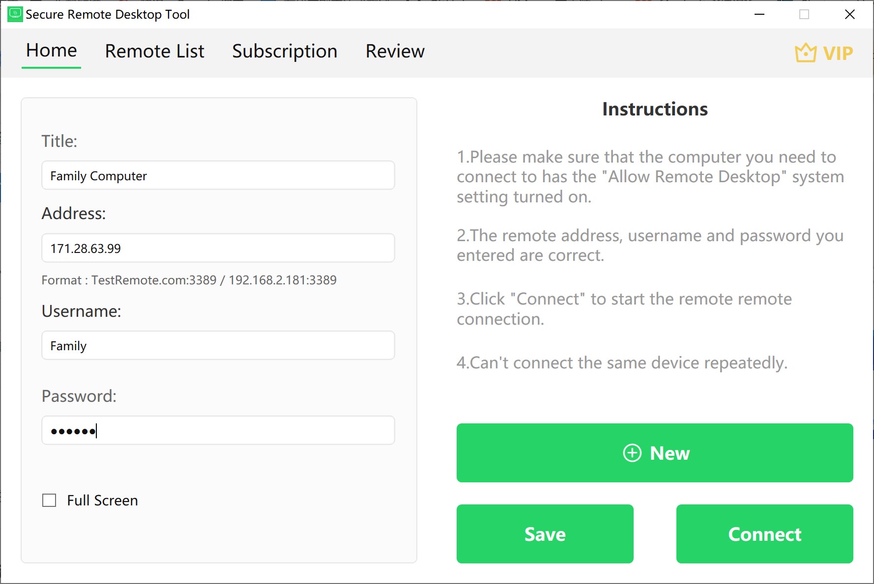This screenshot has height=584, width=874.
Task: Click the VIP upgrade label
Action: (837, 53)
